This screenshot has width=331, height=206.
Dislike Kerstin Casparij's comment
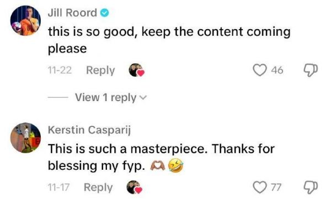(311, 187)
